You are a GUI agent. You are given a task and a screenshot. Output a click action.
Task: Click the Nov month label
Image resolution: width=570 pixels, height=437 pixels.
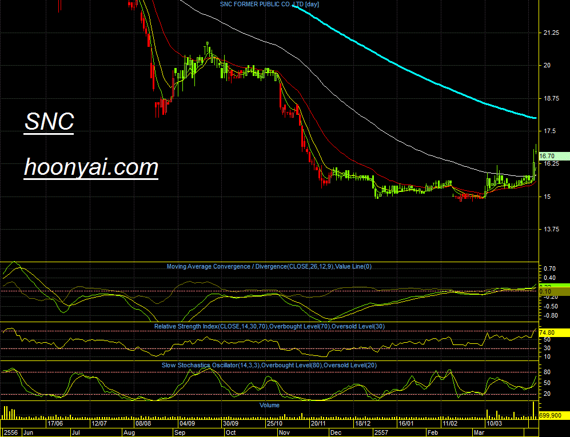(285, 432)
